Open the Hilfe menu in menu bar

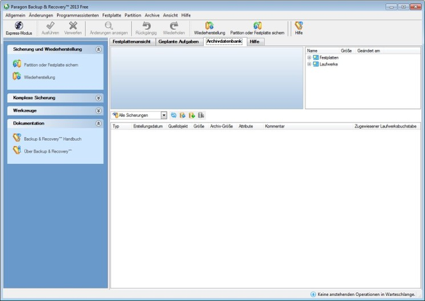[x=186, y=15]
